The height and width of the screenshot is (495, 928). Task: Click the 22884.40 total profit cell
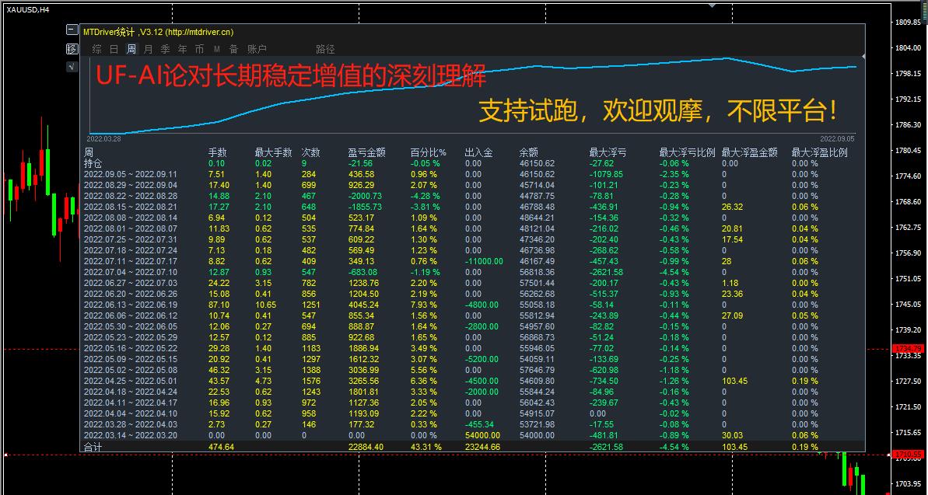pos(366,447)
